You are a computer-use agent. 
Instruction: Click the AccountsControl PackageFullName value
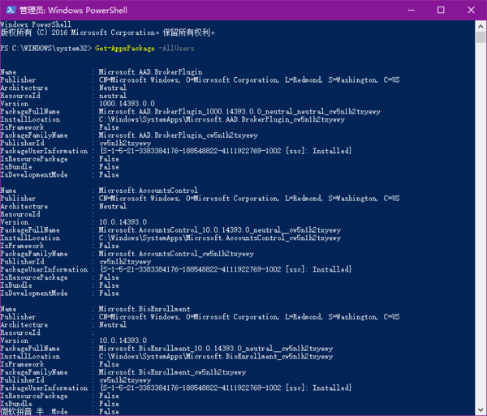point(215,229)
